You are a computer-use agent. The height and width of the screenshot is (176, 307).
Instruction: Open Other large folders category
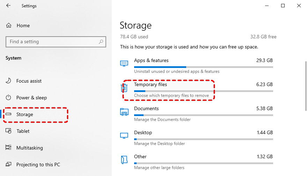(x=140, y=157)
